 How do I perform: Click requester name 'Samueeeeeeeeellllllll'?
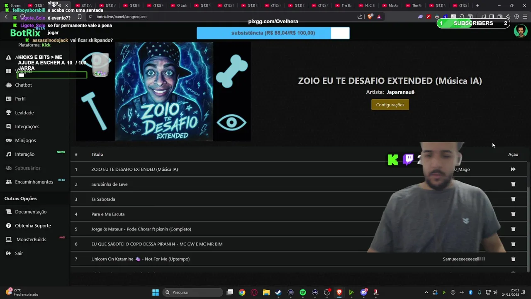coord(464,259)
